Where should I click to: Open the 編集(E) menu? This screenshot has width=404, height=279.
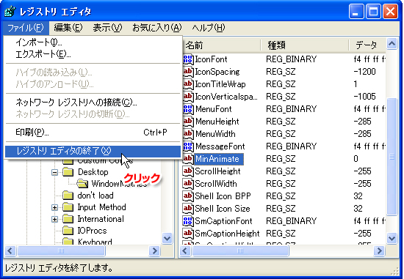tap(68, 28)
